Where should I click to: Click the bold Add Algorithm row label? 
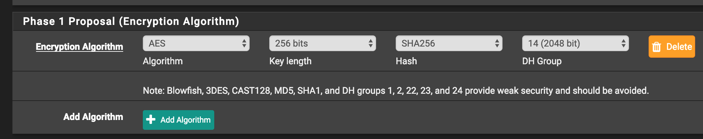93,117
